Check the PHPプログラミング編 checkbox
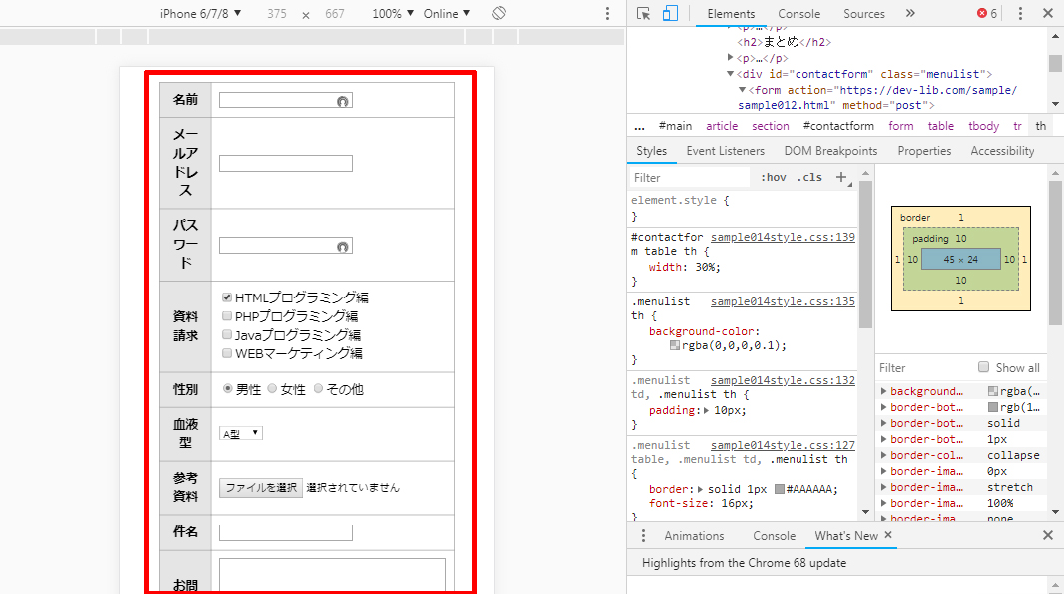 [227, 316]
